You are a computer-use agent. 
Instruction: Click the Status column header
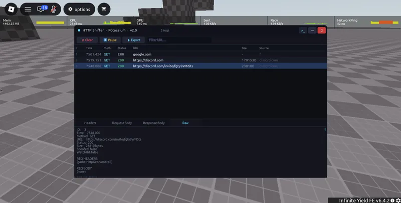[x=122, y=48]
